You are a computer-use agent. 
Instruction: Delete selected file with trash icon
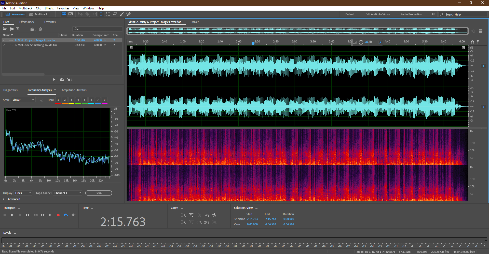coord(40,29)
